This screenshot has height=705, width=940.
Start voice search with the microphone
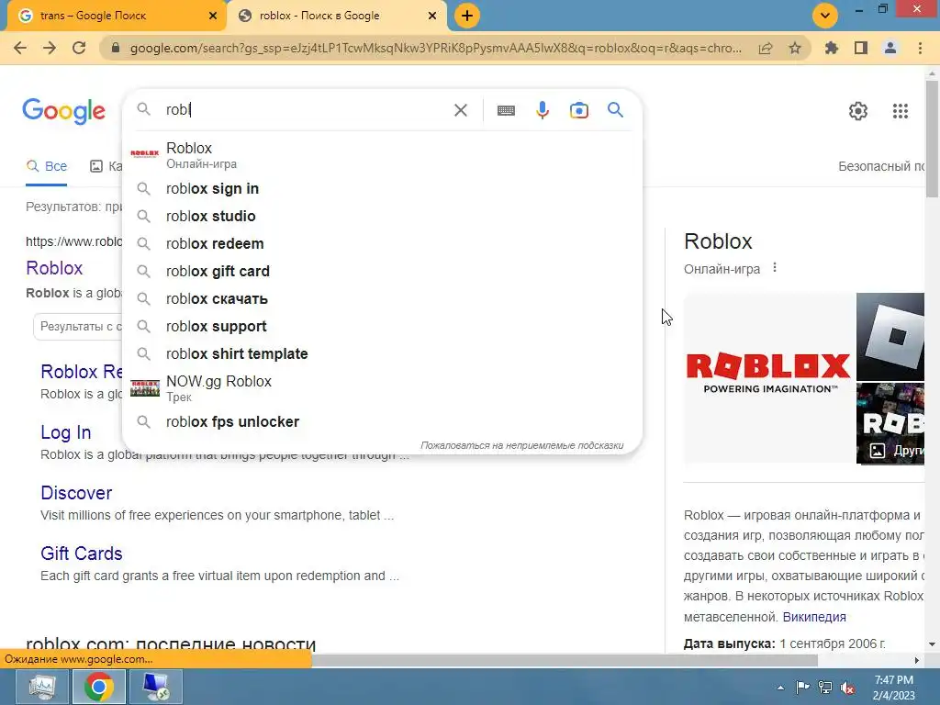(543, 110)
